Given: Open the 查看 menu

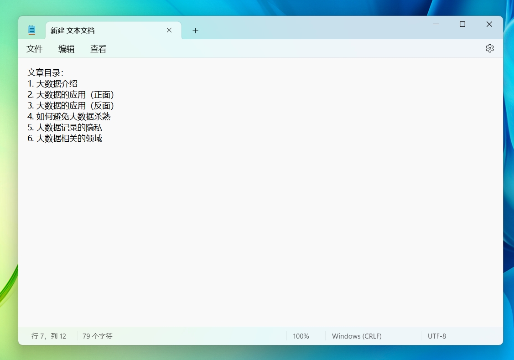Looking at the screenshot, I should click(98, 49).
